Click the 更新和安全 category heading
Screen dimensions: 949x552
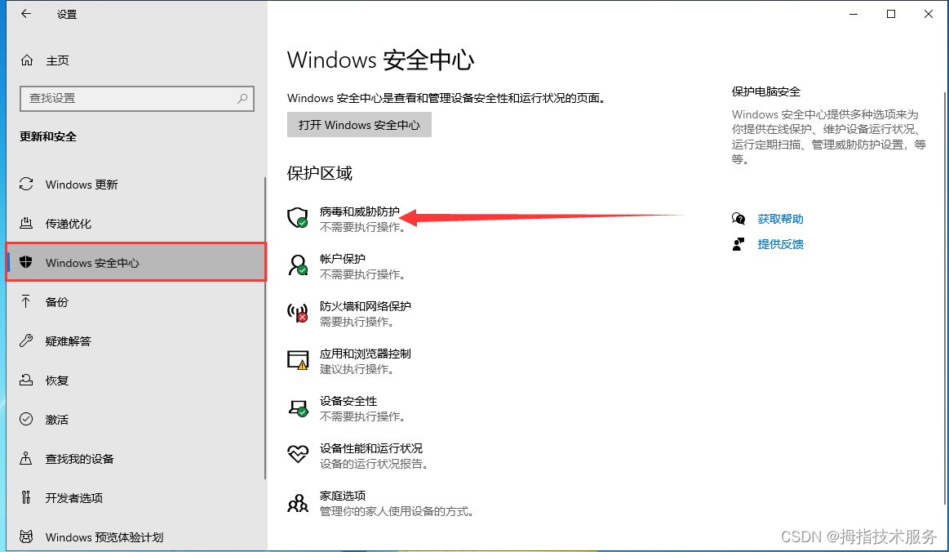48,136
